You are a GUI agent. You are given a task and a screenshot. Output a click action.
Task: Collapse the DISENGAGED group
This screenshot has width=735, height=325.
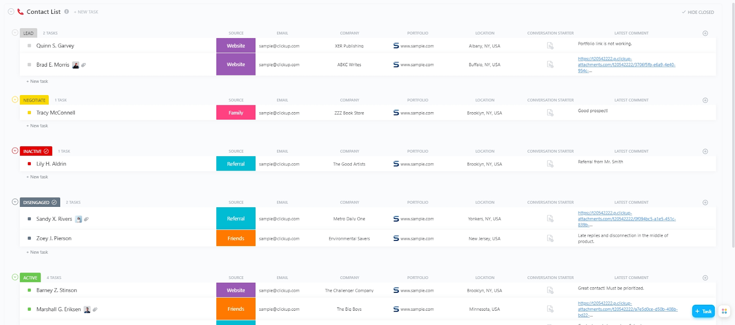15,202
